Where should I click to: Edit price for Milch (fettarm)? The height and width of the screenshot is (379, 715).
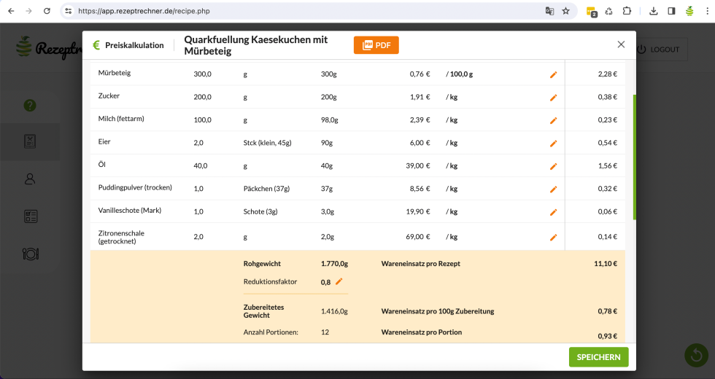553,120
